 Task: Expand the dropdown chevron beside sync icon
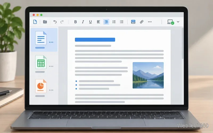(x=178, y=22)
